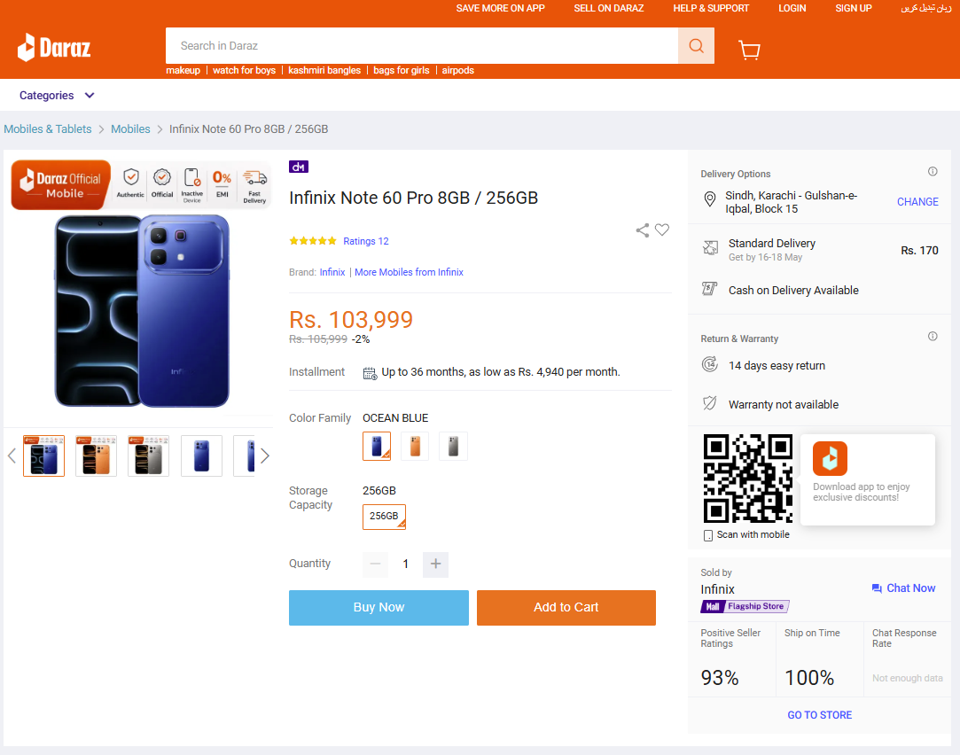Click SIGN UP in top bar
960x755 pixels.
[x=854, y=9]
